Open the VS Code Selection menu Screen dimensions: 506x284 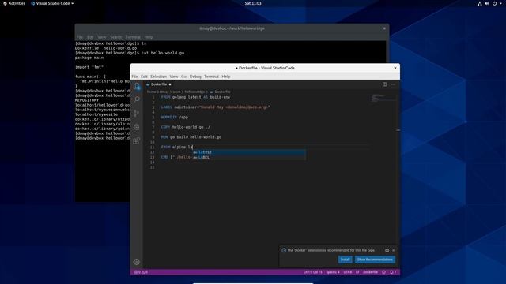(158, 77)
